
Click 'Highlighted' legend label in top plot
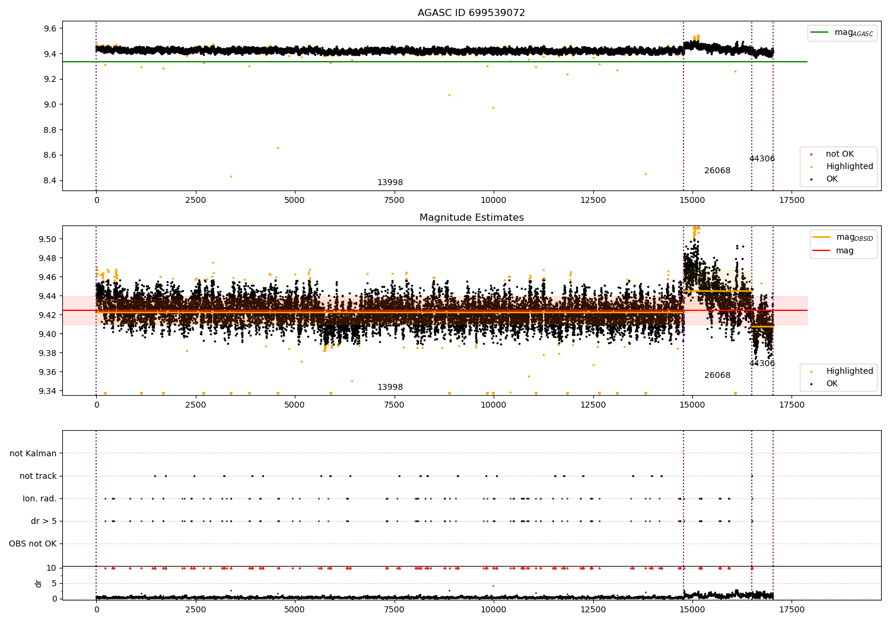click(849, 167)
